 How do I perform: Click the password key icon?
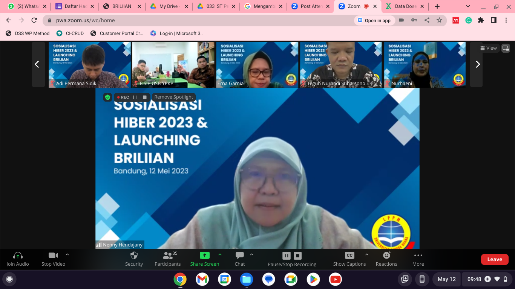coord(414,20)
